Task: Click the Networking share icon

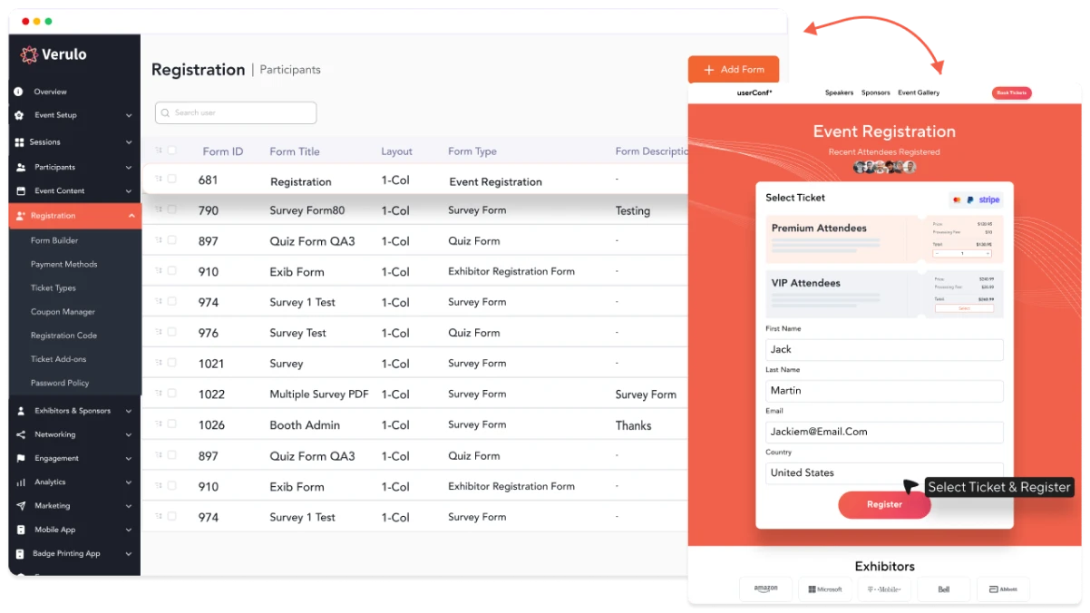Action: (20, 435)
